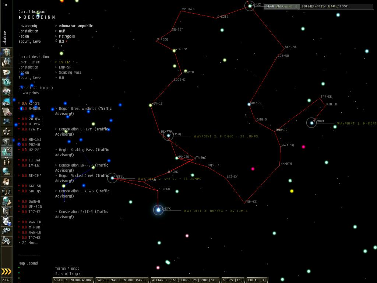Viewport: 377px width, 283px height.
Task: Select the X9V-15 star on the route
Action: 151,105
